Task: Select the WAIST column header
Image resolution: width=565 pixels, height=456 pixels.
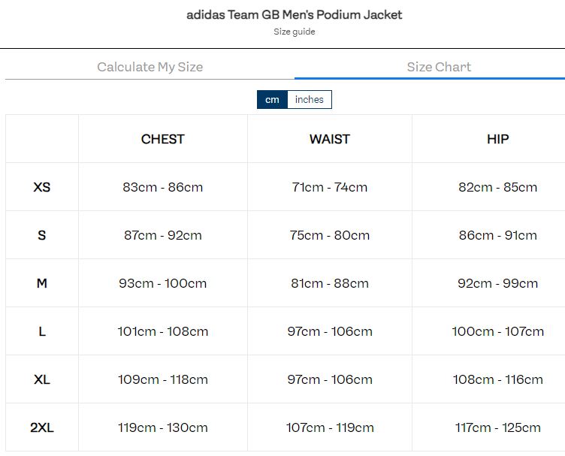Action: pos(330,139)
